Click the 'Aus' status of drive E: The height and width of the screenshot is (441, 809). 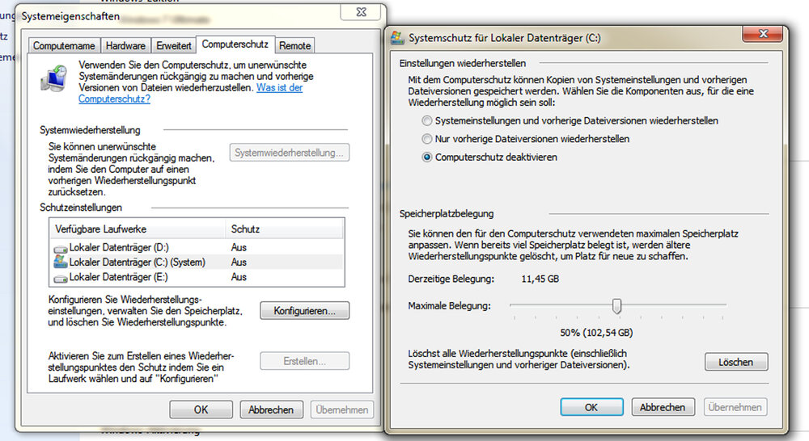(239, 277)
